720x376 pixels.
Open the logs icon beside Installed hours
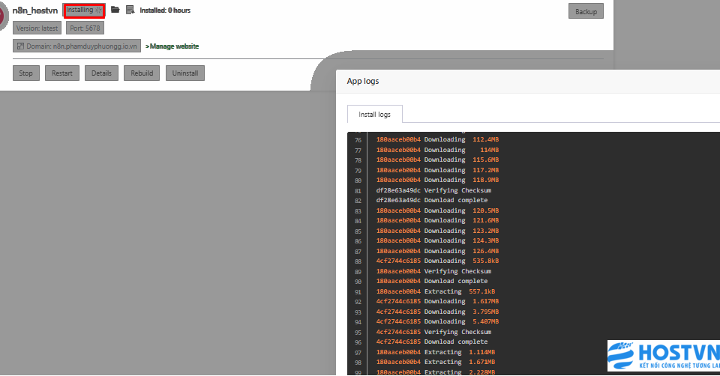click(x=130, y=10)
